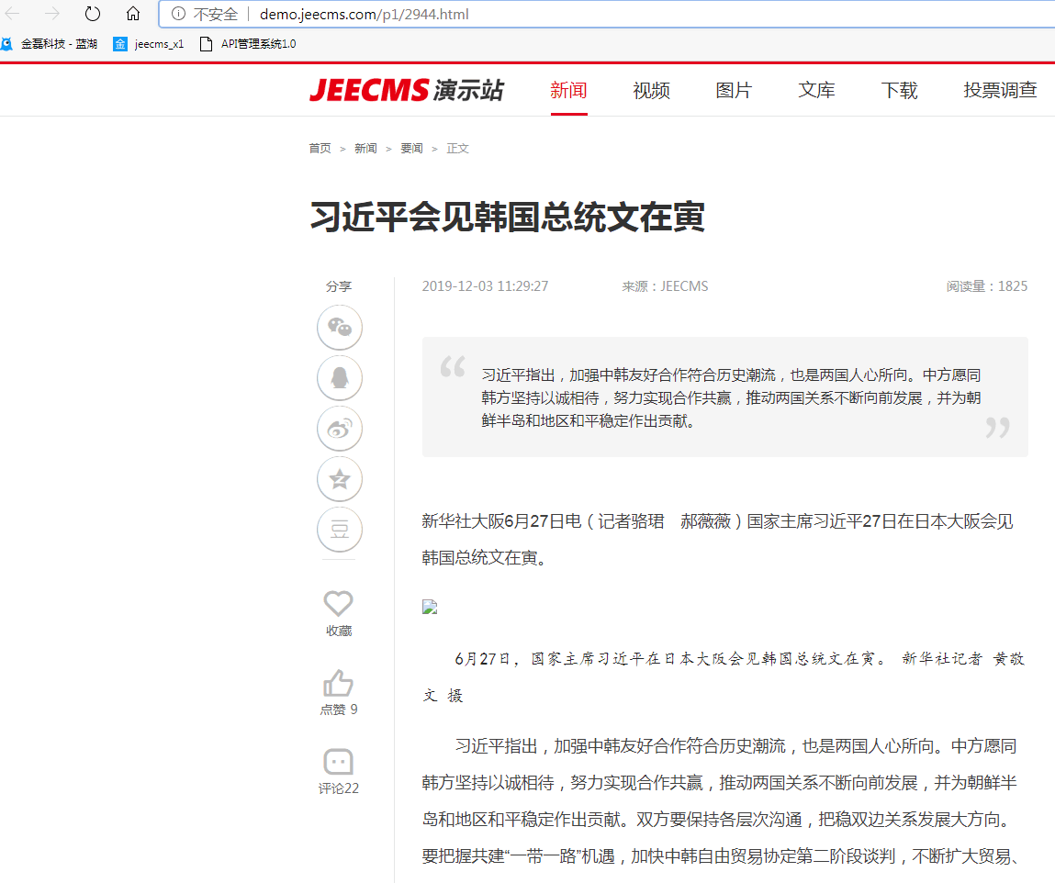Click the broken image placeholder in article
This screenshot has width=1055, height=883.
pyautogui.click(x=430, y=608)
